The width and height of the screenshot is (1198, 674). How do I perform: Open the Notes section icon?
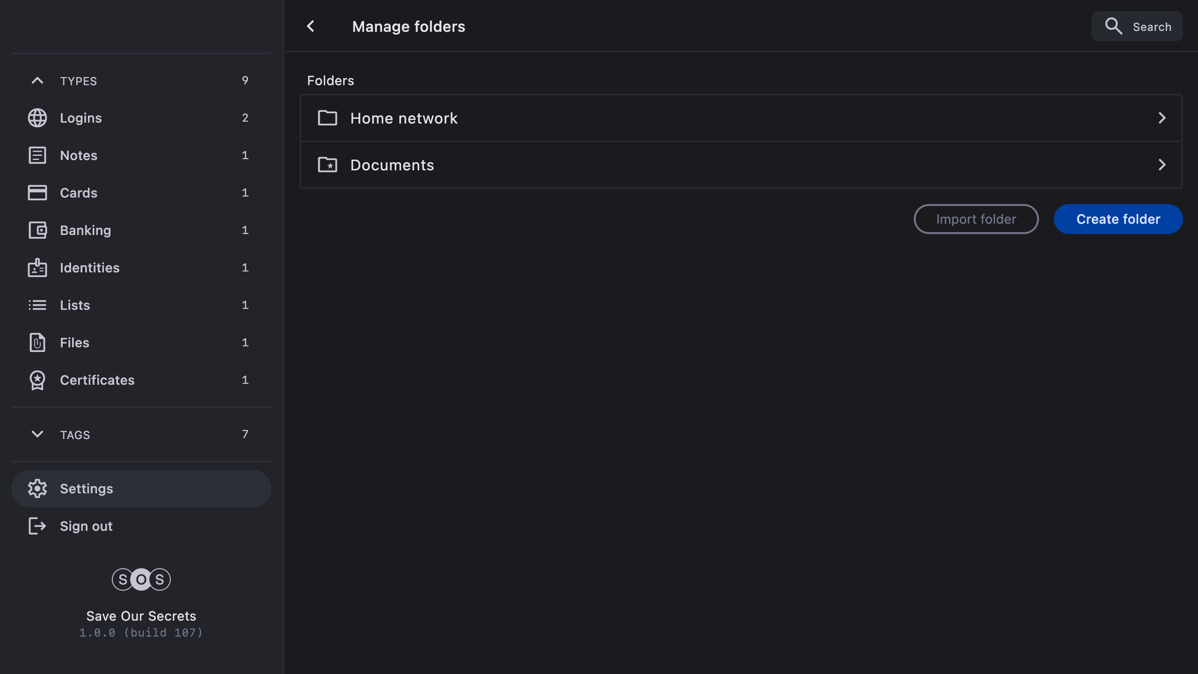coord(37,155)
